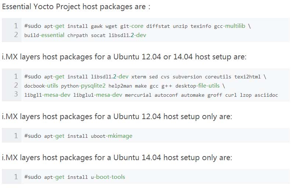
Task: Click the 'Ubuntu 12.04 host setup only' heading
Action: (117, 117)
